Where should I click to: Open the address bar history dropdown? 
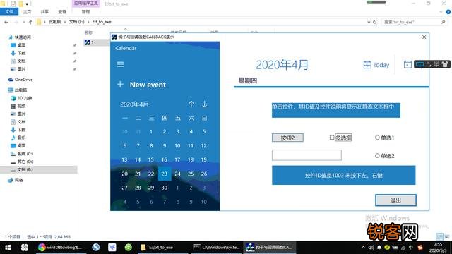pyautogui.click(x=369, y=22)
